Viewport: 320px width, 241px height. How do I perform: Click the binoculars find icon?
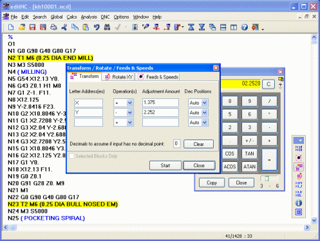(107, 27)
